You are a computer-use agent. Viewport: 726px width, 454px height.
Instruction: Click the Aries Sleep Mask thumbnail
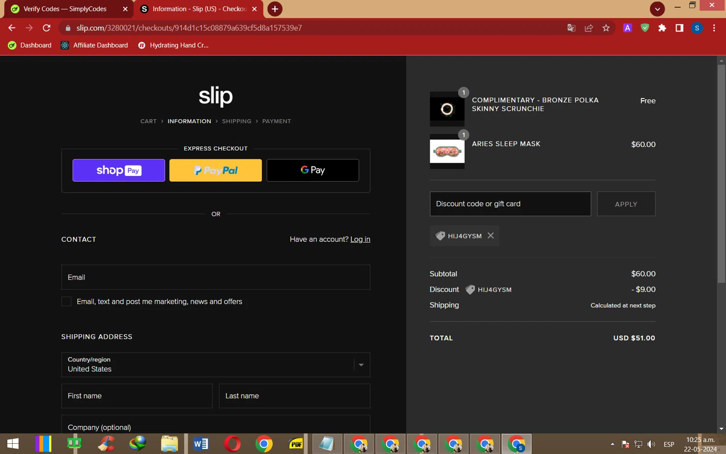pos(447,152)
